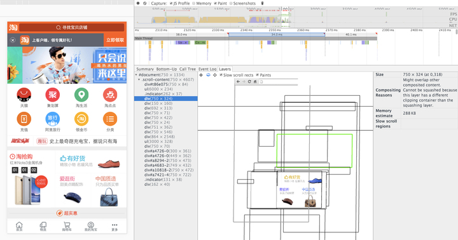Select the rotate mode icon in Layers
Image resolution: width=458 pixels, height=240 pixels.
[208, 75]
